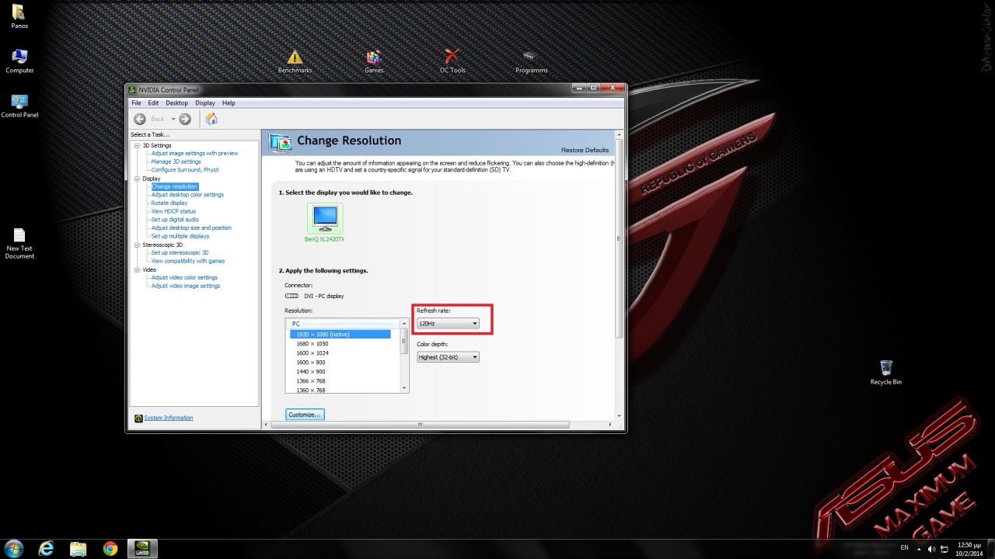Click the NVIDIA Control Panel title bar icon
The width and height of the screenshot is (995, 559).
click(x=132, y=90)
